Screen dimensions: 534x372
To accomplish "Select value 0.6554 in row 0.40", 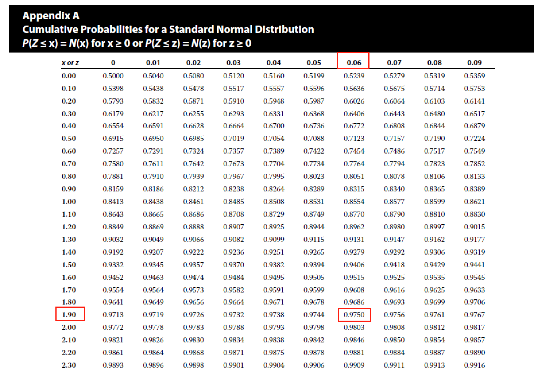I will 113,126.
